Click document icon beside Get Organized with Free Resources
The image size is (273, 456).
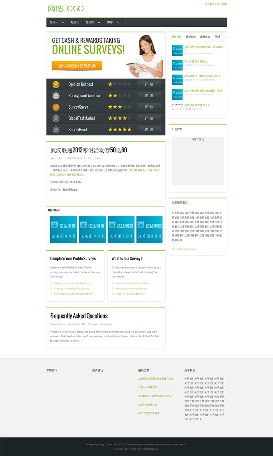(x=51, y=283)
